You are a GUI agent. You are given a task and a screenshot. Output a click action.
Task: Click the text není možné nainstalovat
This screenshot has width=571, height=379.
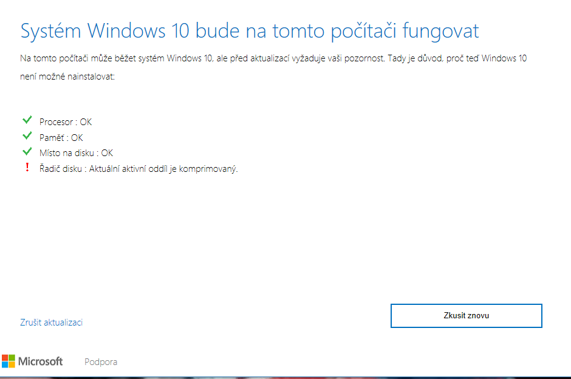pyautogui.click(x=67, y=77)
